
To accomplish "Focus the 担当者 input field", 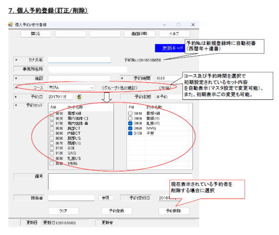I will tap(71, 198).
